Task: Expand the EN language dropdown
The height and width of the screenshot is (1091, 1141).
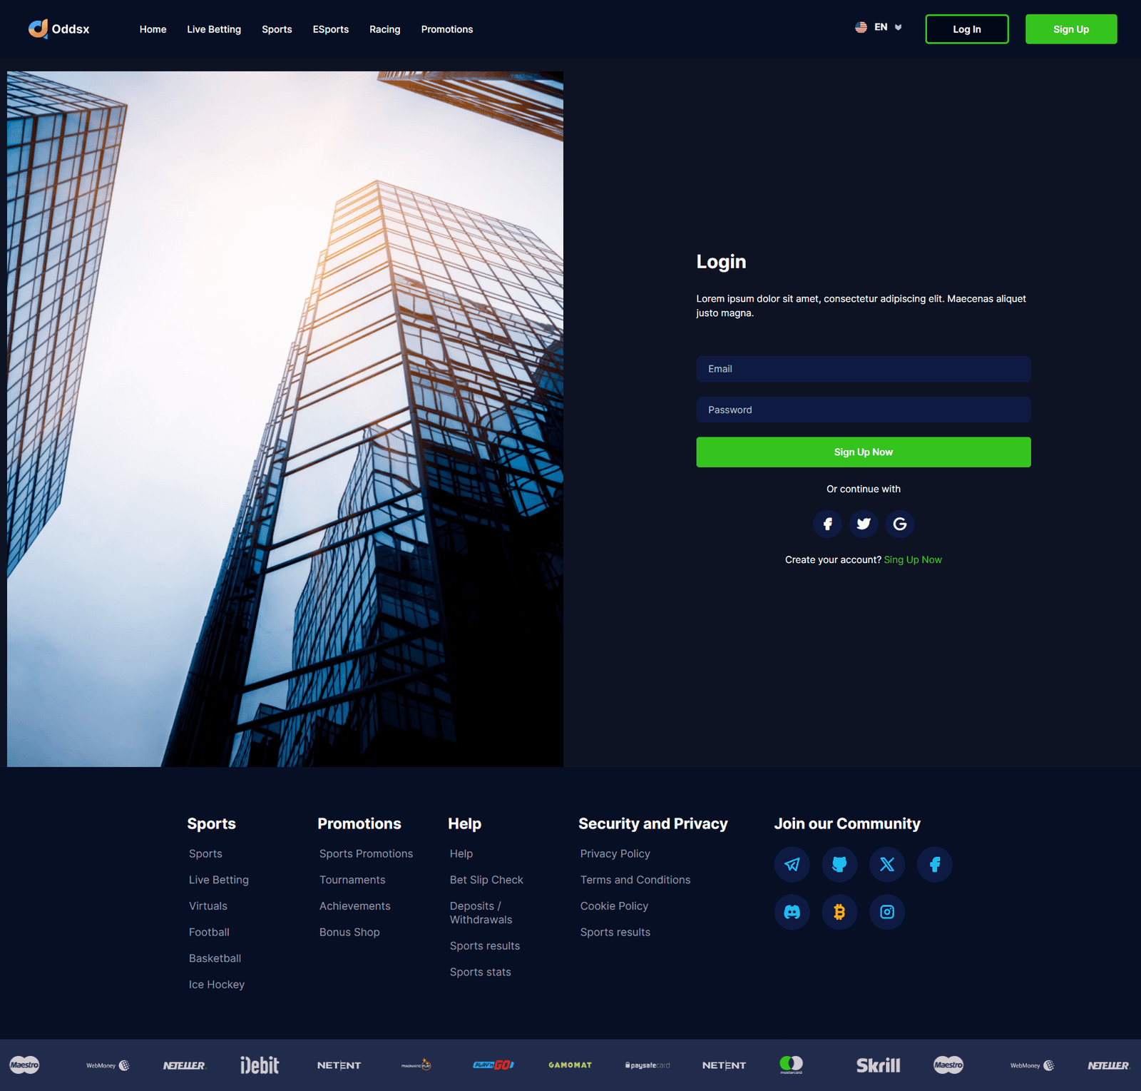Action: (879, 28)
